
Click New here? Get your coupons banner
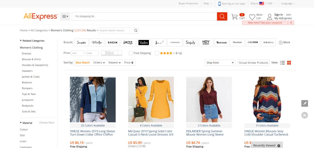pos(268,23)
